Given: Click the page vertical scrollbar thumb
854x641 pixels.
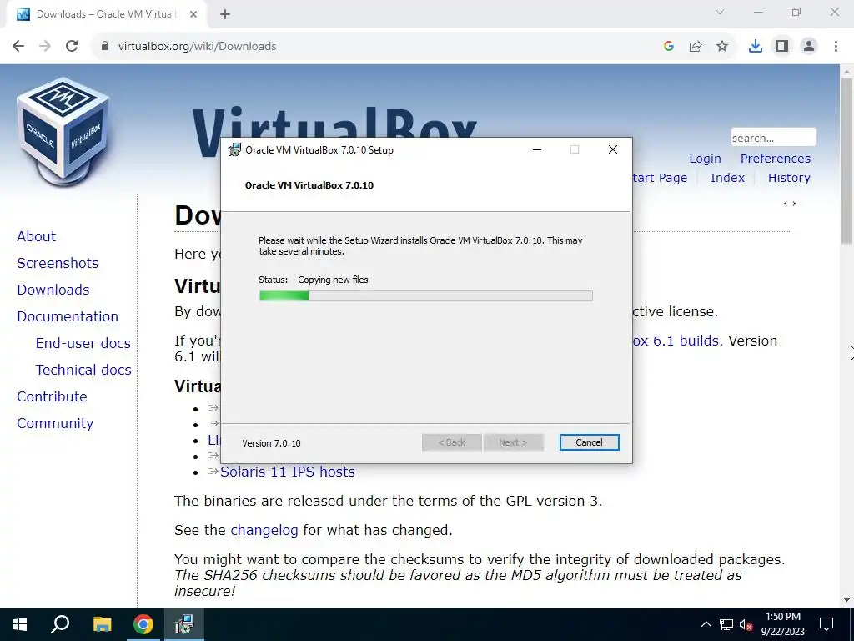Looking at the screenshot, I should point(846,161).
